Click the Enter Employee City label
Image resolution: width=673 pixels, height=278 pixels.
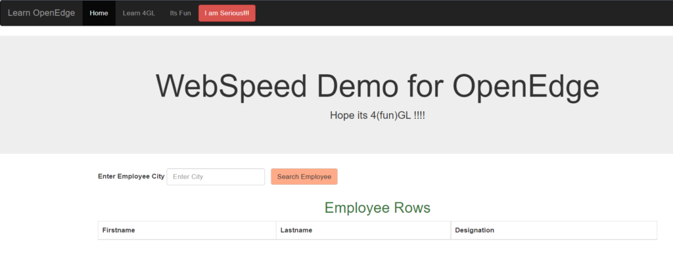[131, 176]
